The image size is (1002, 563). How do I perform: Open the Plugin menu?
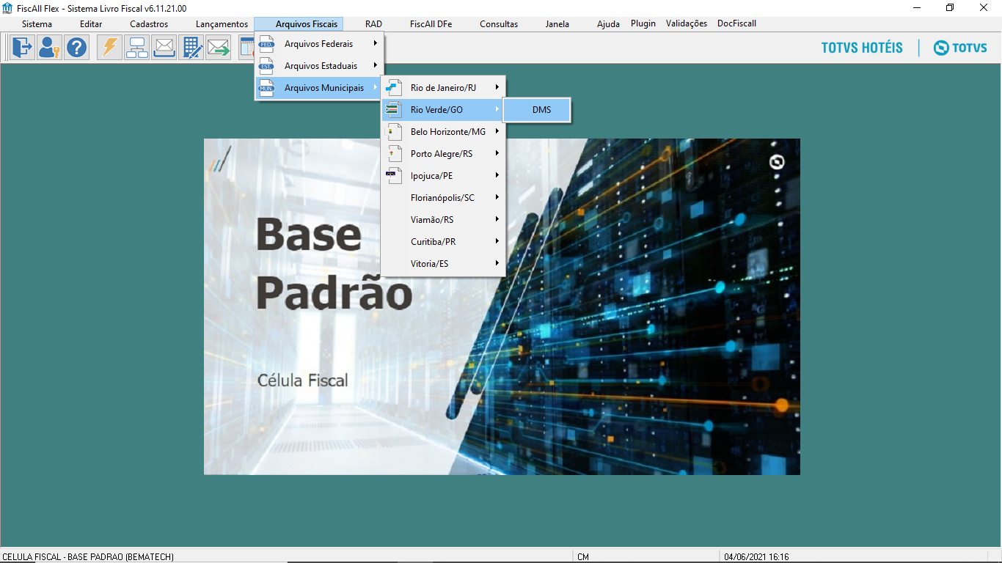[643, 23]
